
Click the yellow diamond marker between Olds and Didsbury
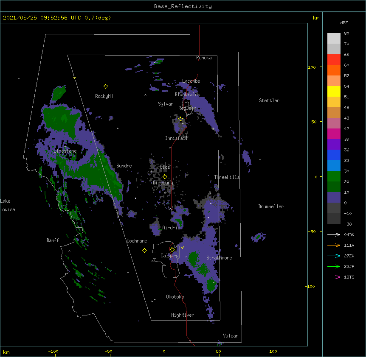pyautogui.click(x=165, y=176)
